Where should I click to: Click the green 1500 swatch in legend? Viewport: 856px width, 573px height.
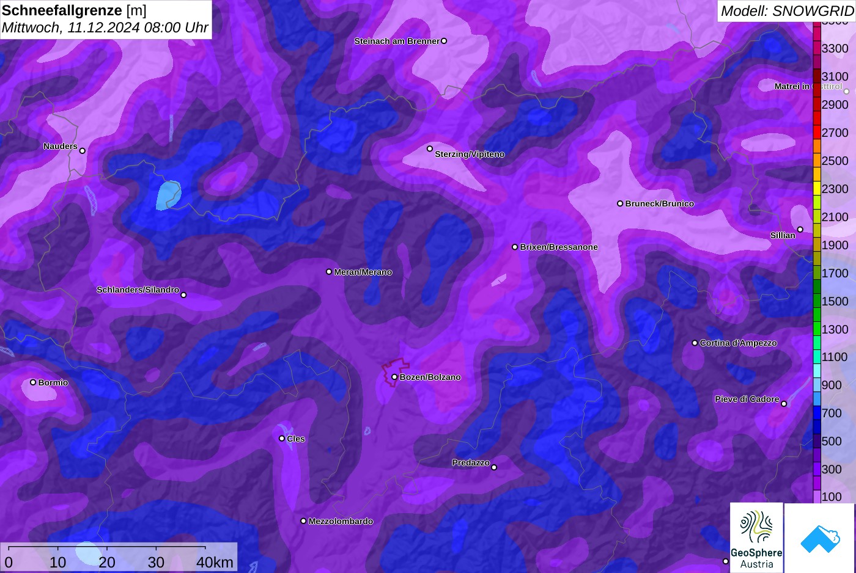(x=817, y=301)
